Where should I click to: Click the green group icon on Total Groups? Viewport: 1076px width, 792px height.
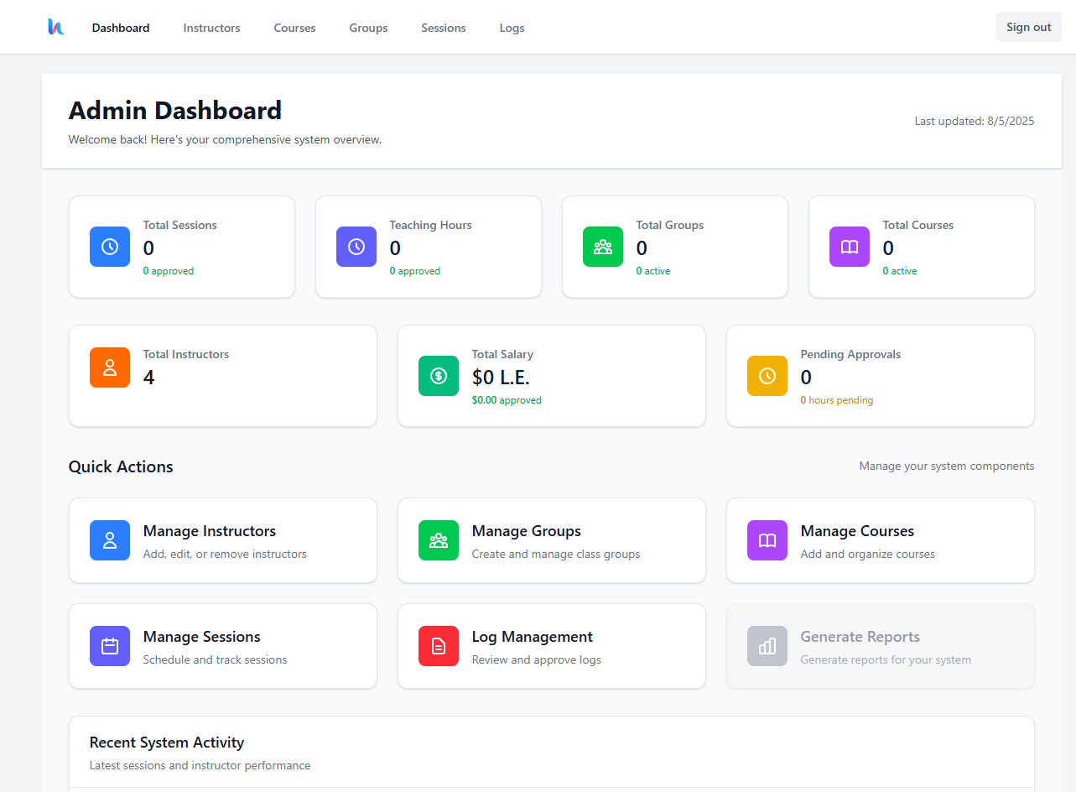(603, 247)
